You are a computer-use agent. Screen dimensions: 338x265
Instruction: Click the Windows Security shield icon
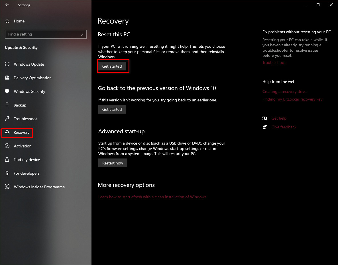coord(7,91)
